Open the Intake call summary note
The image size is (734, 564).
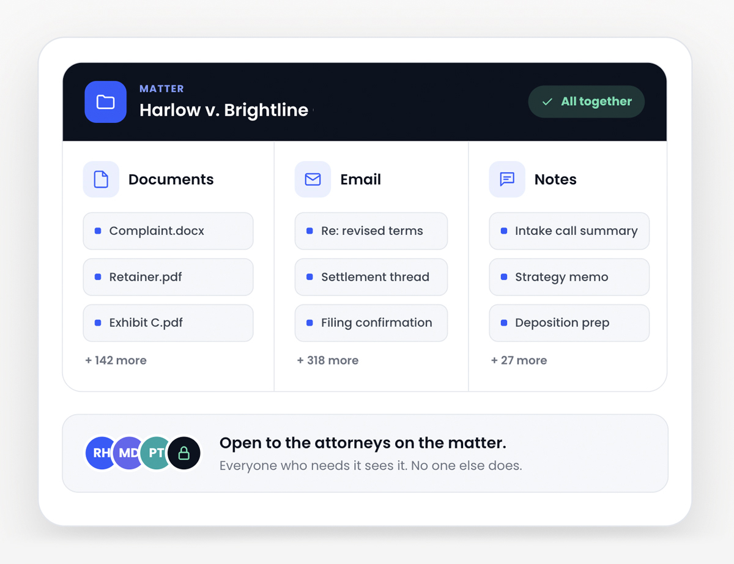569,231
